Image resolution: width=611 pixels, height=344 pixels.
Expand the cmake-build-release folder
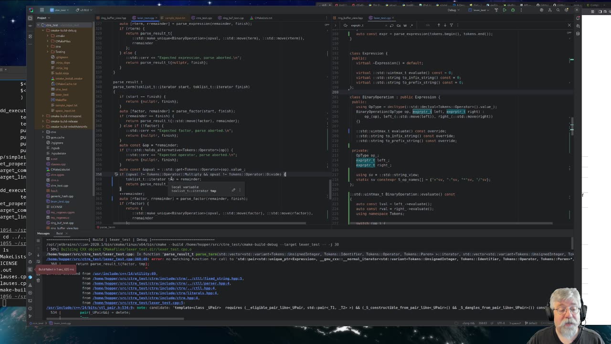(42, 121)
